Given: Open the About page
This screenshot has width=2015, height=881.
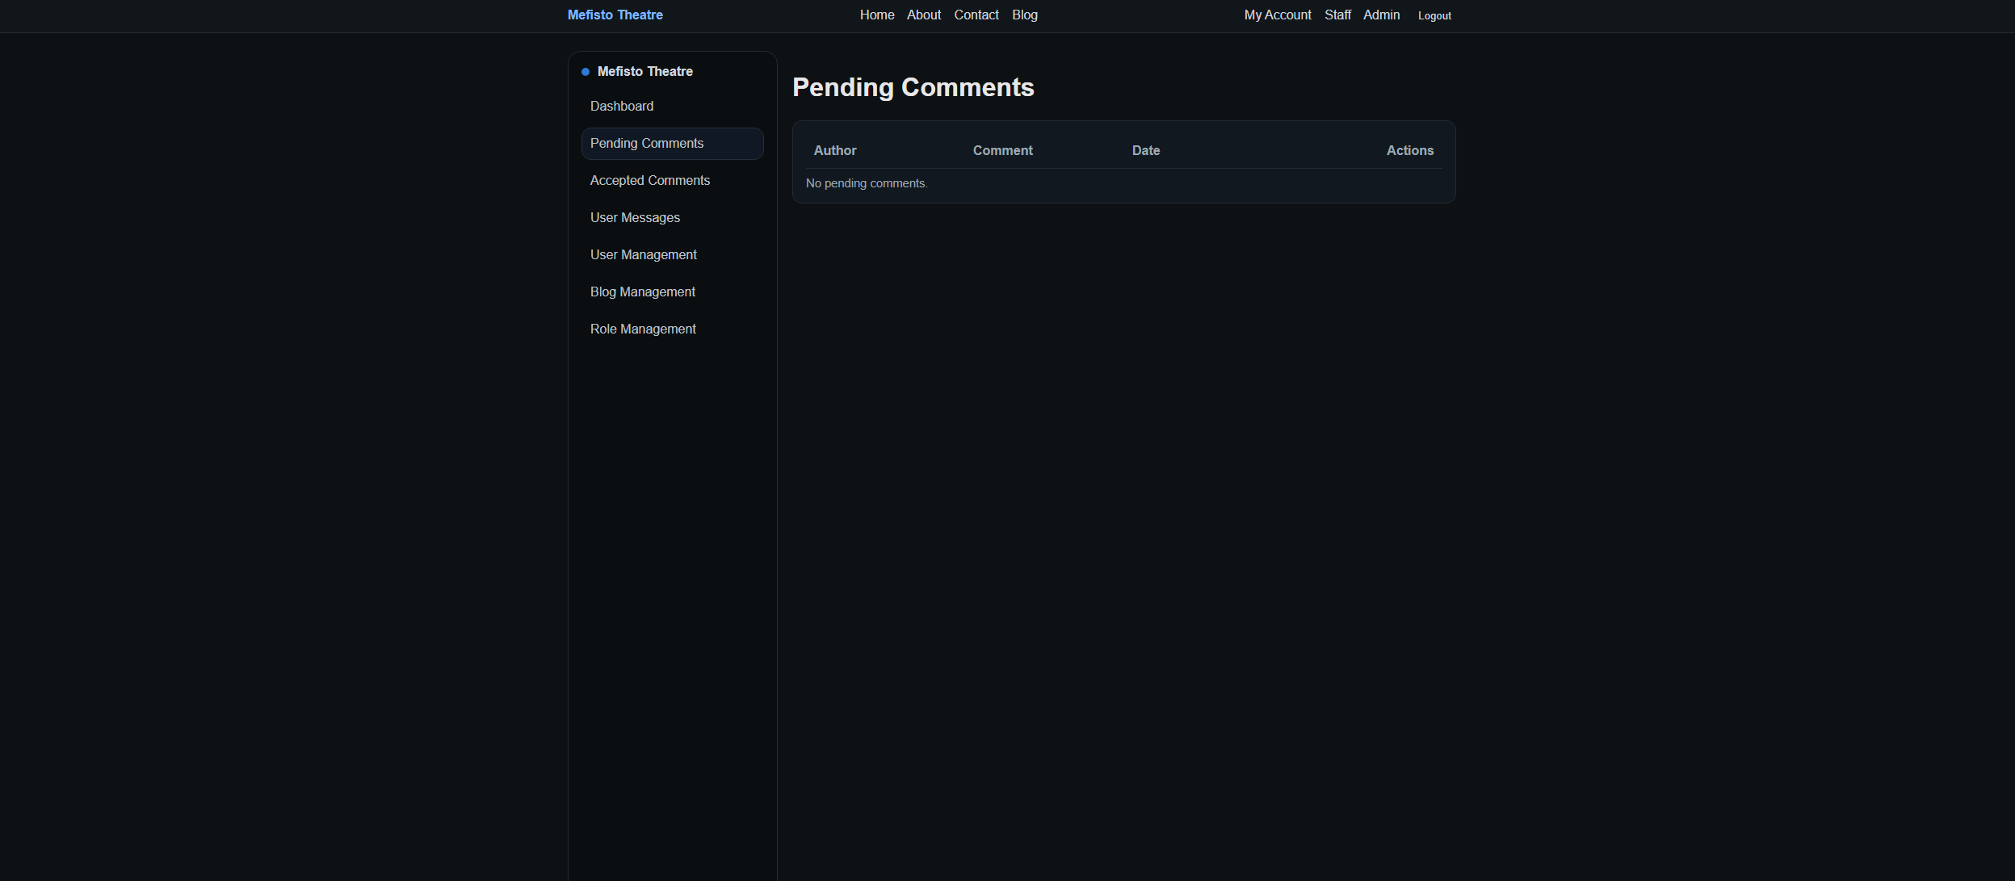Looking at the screenshot, I should 923,15.
